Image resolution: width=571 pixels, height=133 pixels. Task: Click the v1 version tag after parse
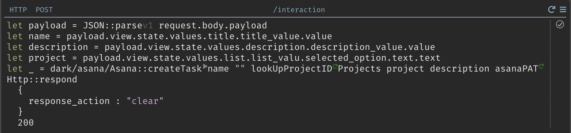click(x=148, y=26)
